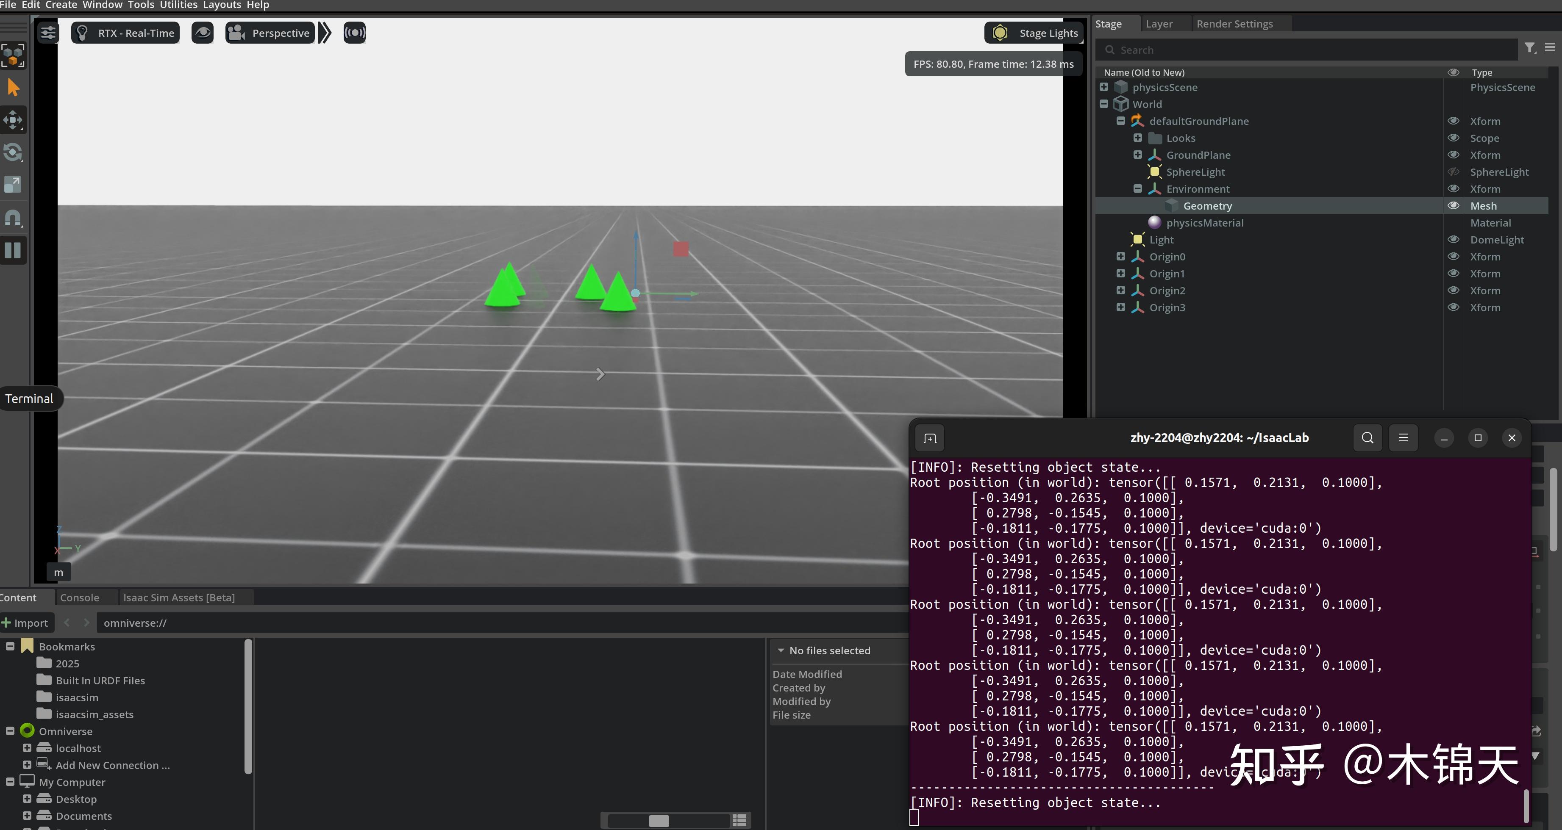Open the Window menu
The image size is (1562, 830).
(x=101, y=5)
